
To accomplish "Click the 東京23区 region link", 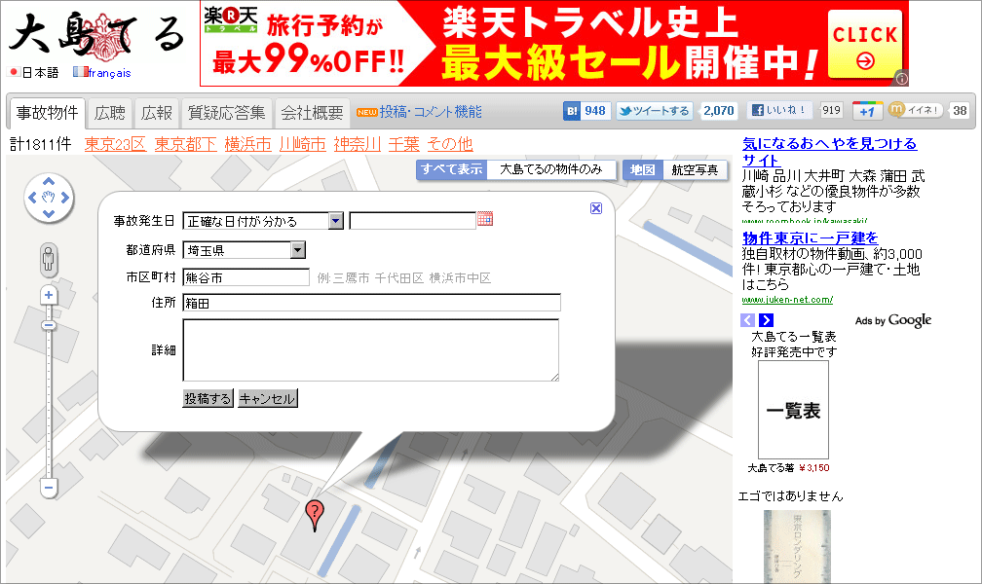I will point(115,145).
